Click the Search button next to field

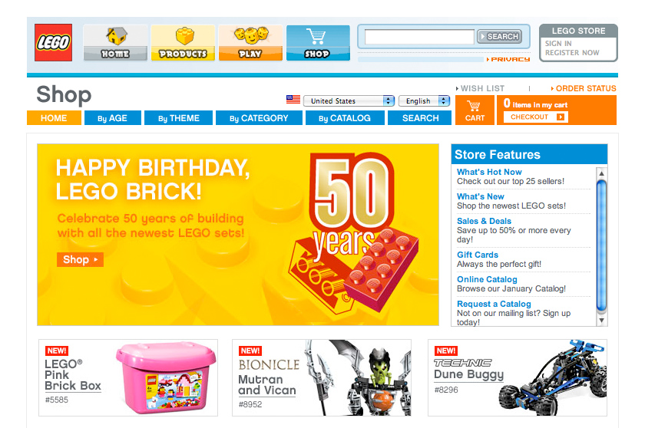pos(499,37)
